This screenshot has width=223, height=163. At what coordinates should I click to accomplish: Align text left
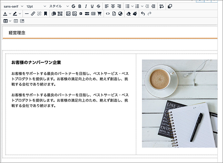coord(107,6)
